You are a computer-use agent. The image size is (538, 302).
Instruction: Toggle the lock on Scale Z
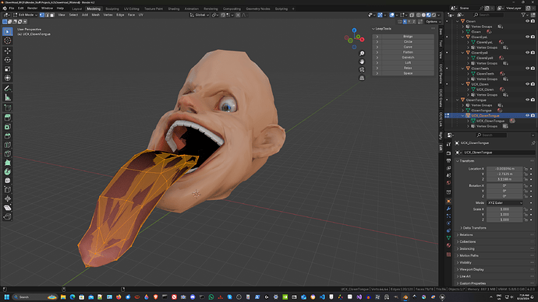click(526, 219)
